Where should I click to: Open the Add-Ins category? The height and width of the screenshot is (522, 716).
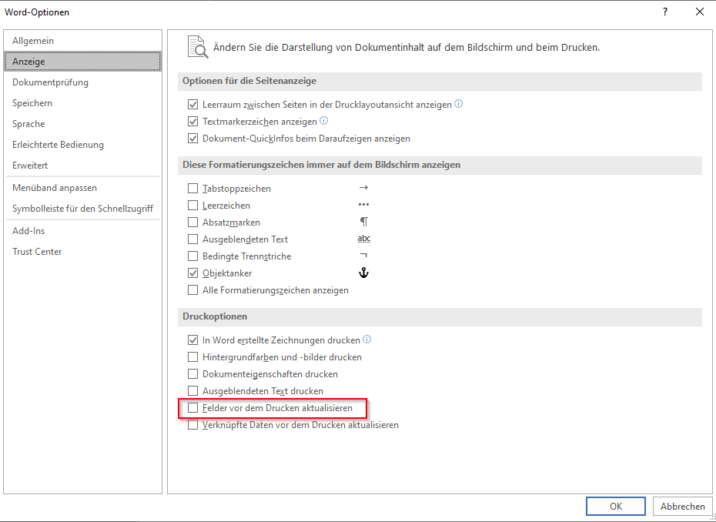(x=82, y=231)
